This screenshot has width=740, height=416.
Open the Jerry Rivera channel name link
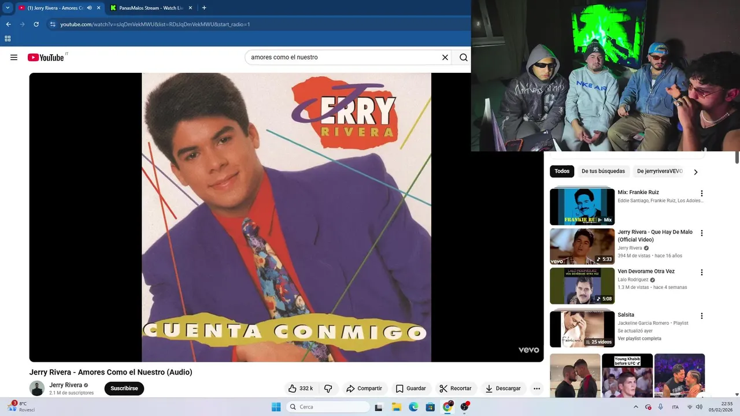click(65, 385)
